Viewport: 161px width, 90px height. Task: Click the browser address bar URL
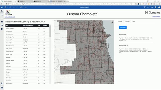73,4
